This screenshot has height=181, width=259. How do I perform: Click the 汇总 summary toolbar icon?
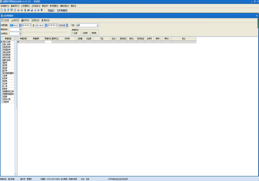point(5,20)
